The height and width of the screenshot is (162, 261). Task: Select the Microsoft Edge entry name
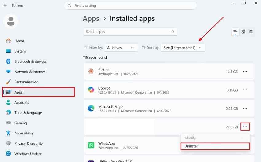tap(110, 106)
